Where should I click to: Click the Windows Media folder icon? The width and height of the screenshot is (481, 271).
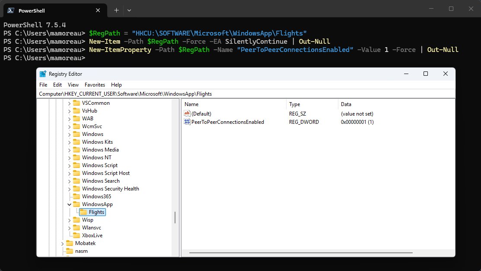76,150
